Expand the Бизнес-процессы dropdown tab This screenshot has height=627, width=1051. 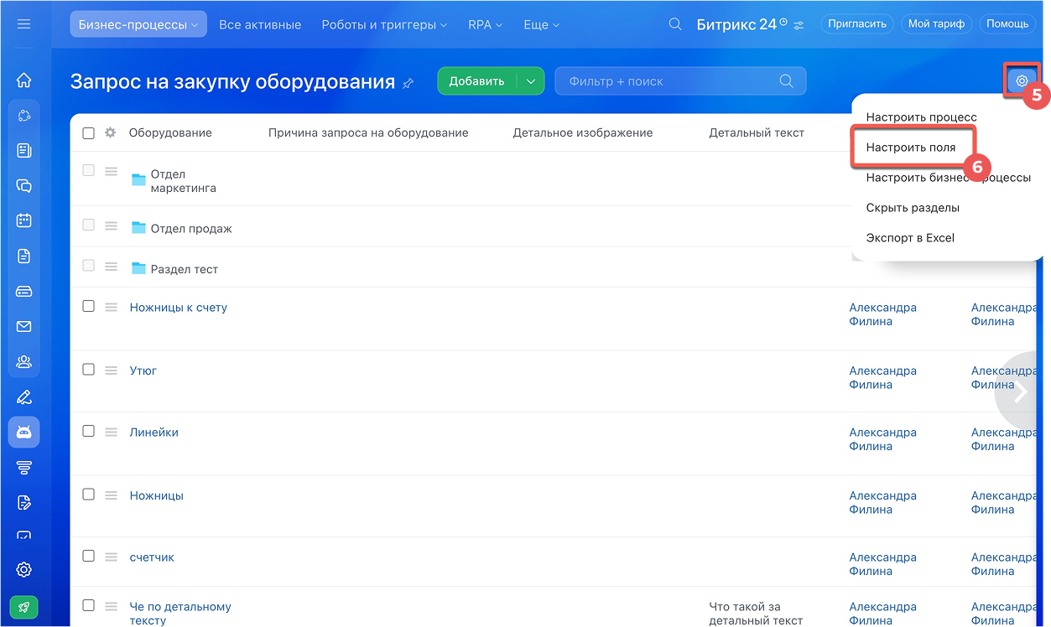tap(138, 24)
